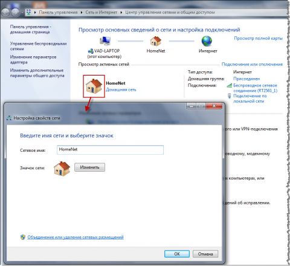Cancel the dialog with the Отмена button
Viewport: 290px width, 266px height.
coord(205,254)
